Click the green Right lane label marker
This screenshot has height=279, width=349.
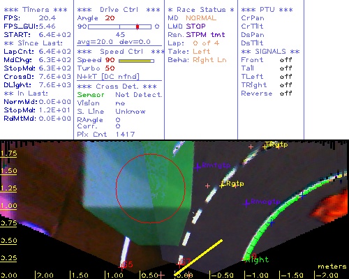(257, 259)
